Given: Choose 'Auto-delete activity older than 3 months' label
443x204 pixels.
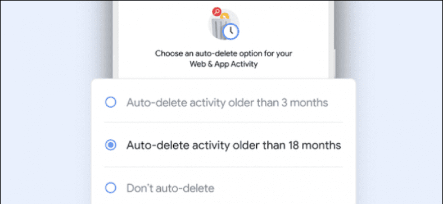Looking at the screenshot, I should pyautogui.click(x=227, y=103).
